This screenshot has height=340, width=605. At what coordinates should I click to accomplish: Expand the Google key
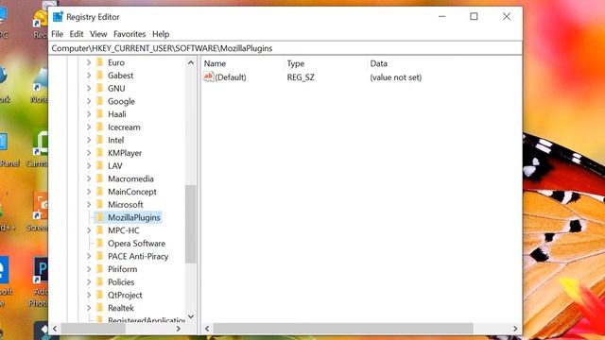[x=89, y=101]
